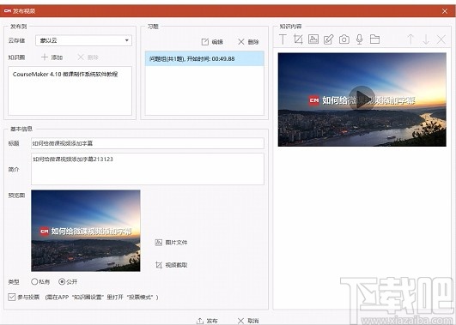Click the preview image thumbnail
This screenshot has height=325, width=456.
(x=86, y=231)
